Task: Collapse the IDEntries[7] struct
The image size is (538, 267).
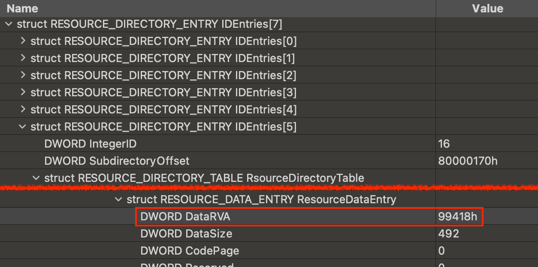Action: (x=9, y=24)
